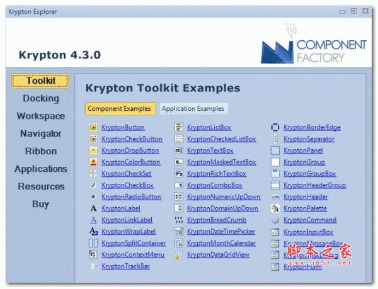
Task: Click the KryptonGroup icon
Action: (x=275, y=162)
